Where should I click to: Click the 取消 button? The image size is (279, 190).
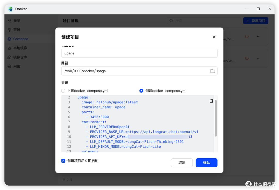(x=182, y=163)
